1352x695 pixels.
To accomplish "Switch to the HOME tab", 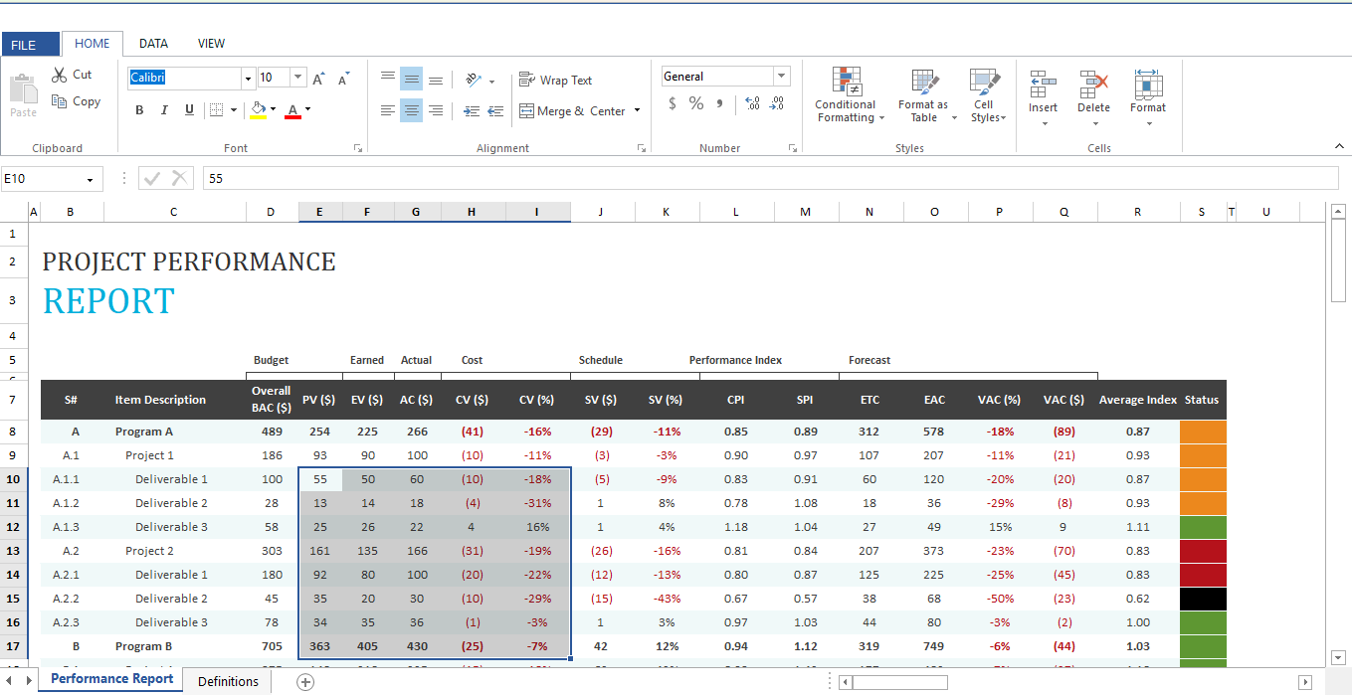I will coord(93,44).
